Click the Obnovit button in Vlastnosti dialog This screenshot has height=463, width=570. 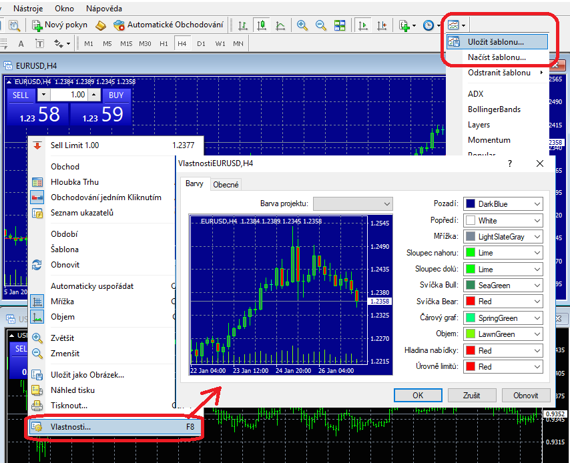pos(526,396)
